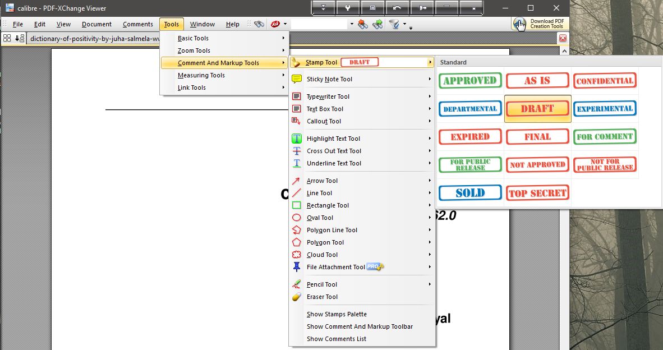
Task: Open the Measuring Tools submenu
Action: (224, 75)
